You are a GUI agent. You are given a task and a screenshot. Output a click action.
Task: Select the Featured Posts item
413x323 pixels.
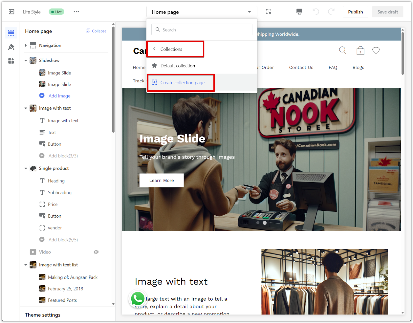62,300
